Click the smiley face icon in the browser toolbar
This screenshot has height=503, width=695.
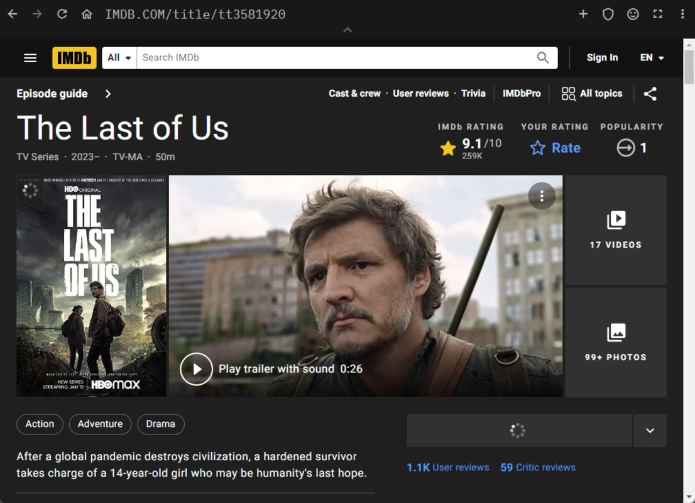[x=633, y=14]
